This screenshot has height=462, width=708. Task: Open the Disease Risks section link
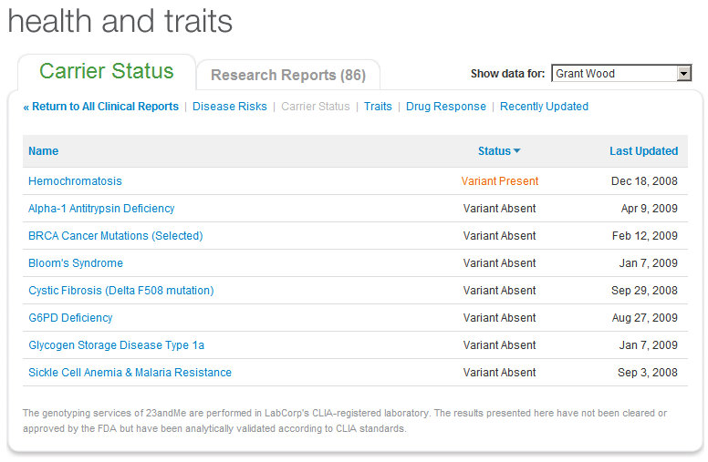(229, 107)
